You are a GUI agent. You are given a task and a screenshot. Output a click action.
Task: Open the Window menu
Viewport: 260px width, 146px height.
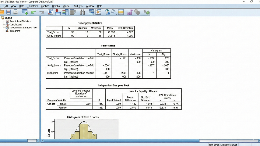pyautogui.click(x=90, y=6)
